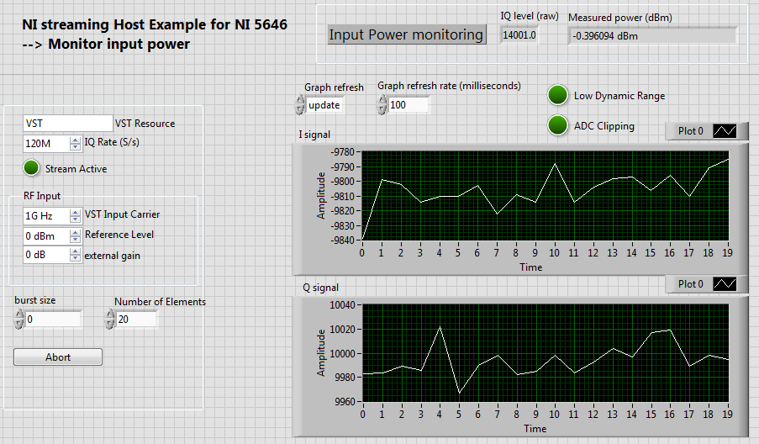Click the IQ level raw value field
Screen dimensions: 759x444
[x=519, y=34]
